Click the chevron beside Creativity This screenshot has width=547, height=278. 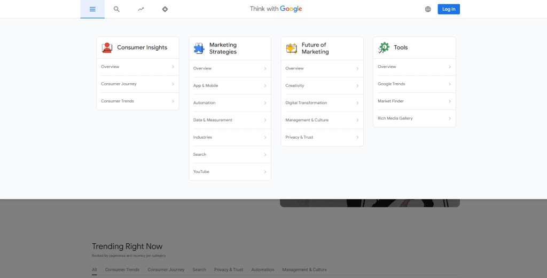tap(357, 86)
